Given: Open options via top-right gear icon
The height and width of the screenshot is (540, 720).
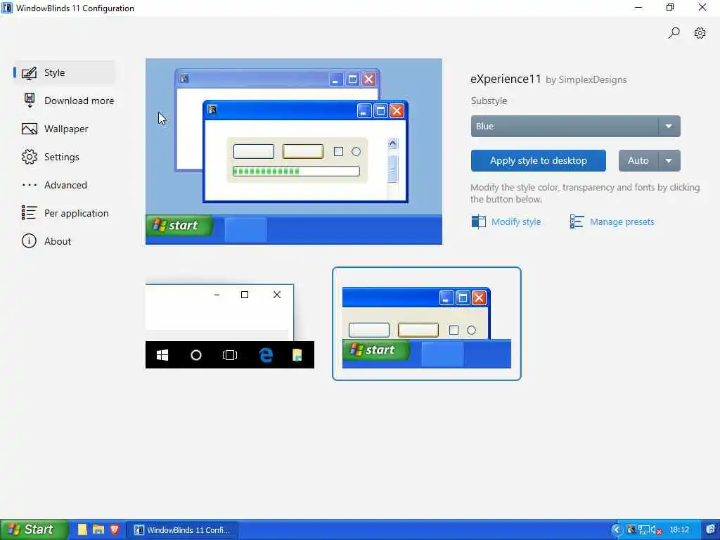Looking at the screenshot, I should pos(700,33).
